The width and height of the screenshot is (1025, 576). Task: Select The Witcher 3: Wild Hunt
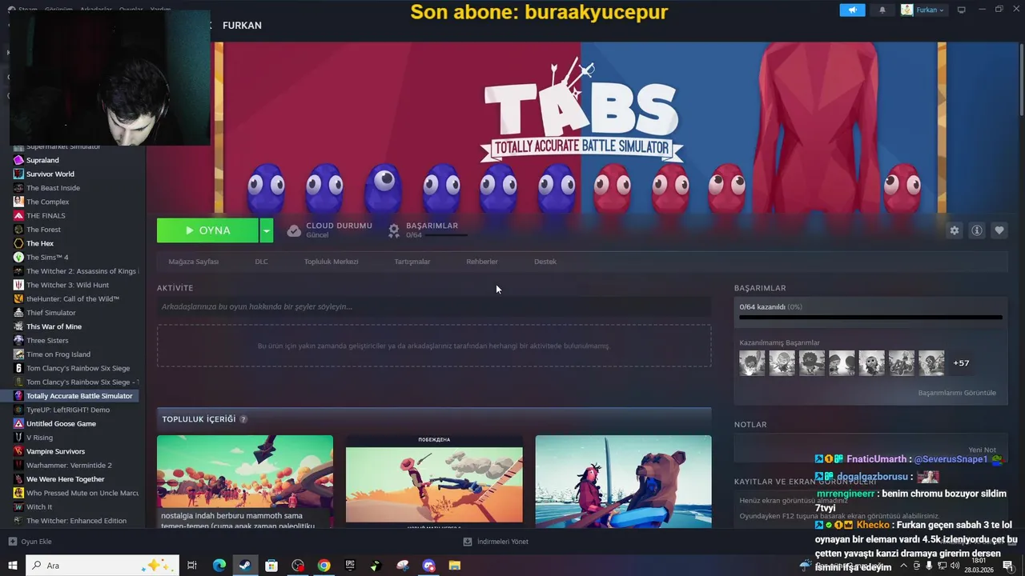pyautogui.click(x=67, y=285)
